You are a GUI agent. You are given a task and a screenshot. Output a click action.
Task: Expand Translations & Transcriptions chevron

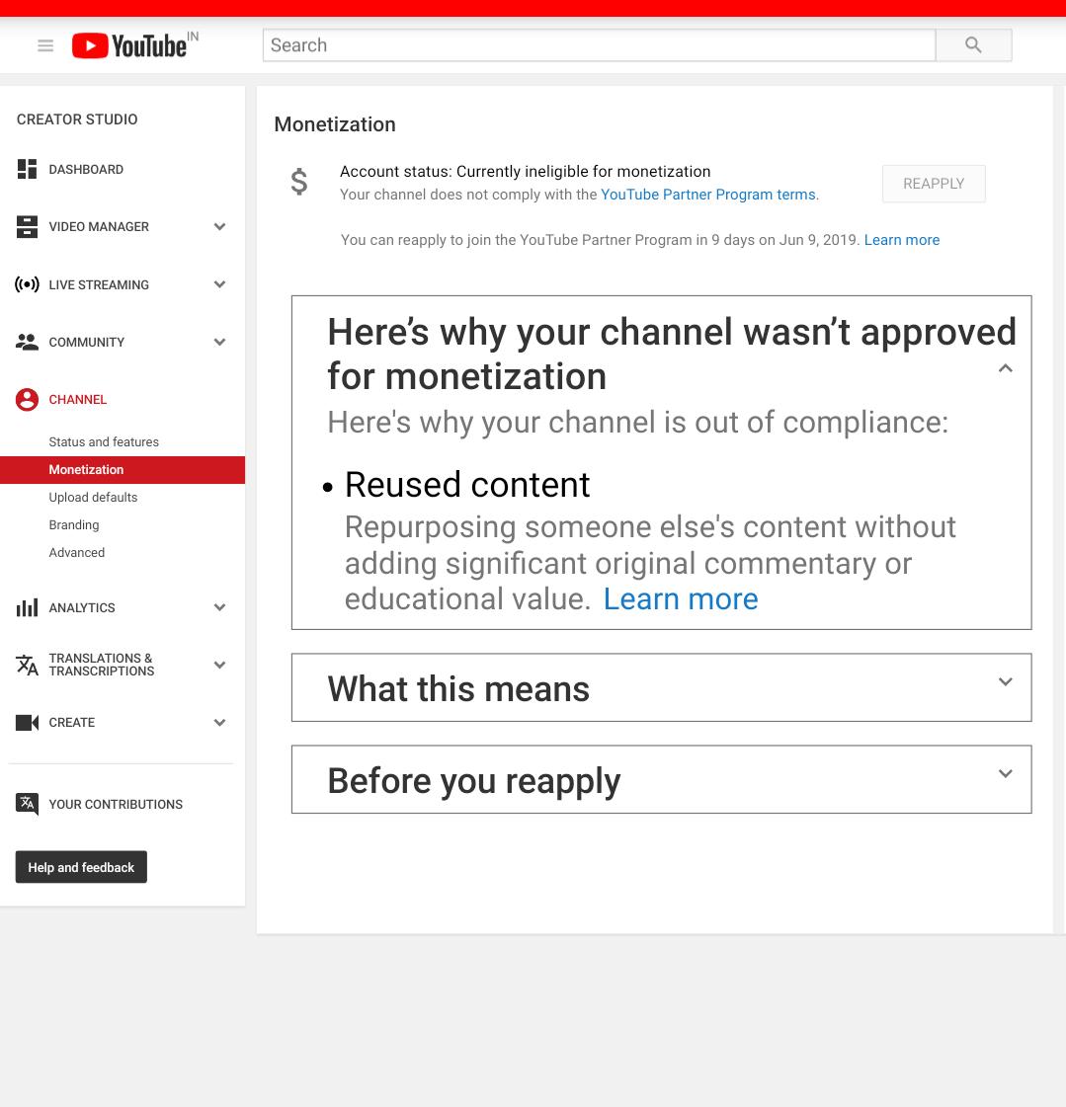click(219, 665)
